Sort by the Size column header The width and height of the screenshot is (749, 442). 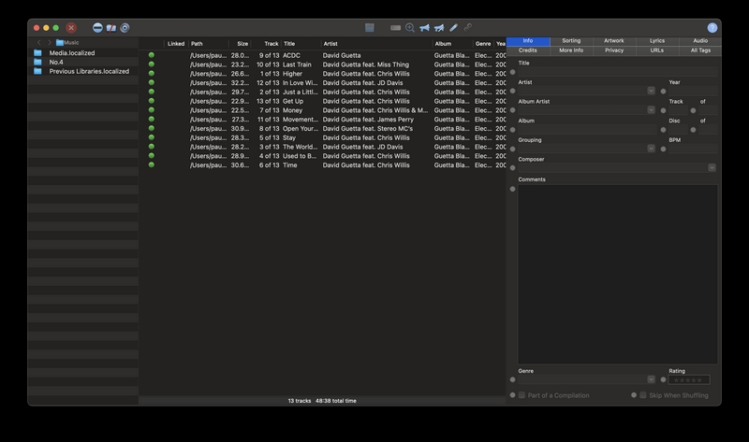click(x=240, y=44)
